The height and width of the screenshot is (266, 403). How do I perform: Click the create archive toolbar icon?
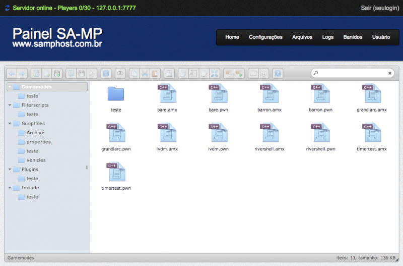coord(239,74)
